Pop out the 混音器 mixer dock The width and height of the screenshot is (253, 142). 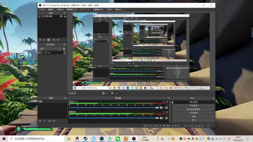click(169, 98)
